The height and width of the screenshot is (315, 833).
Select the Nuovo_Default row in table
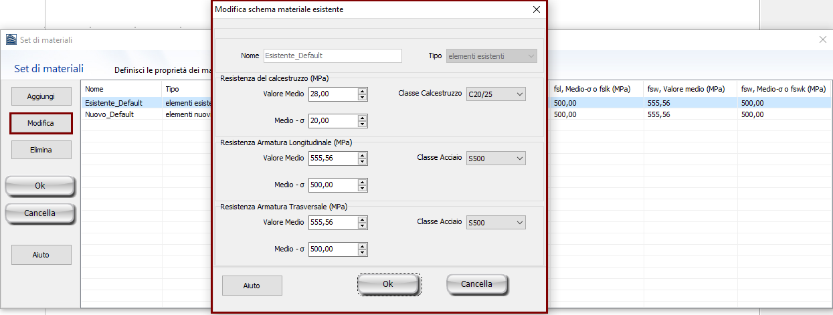pyautogui.click(x=110, y=114)
